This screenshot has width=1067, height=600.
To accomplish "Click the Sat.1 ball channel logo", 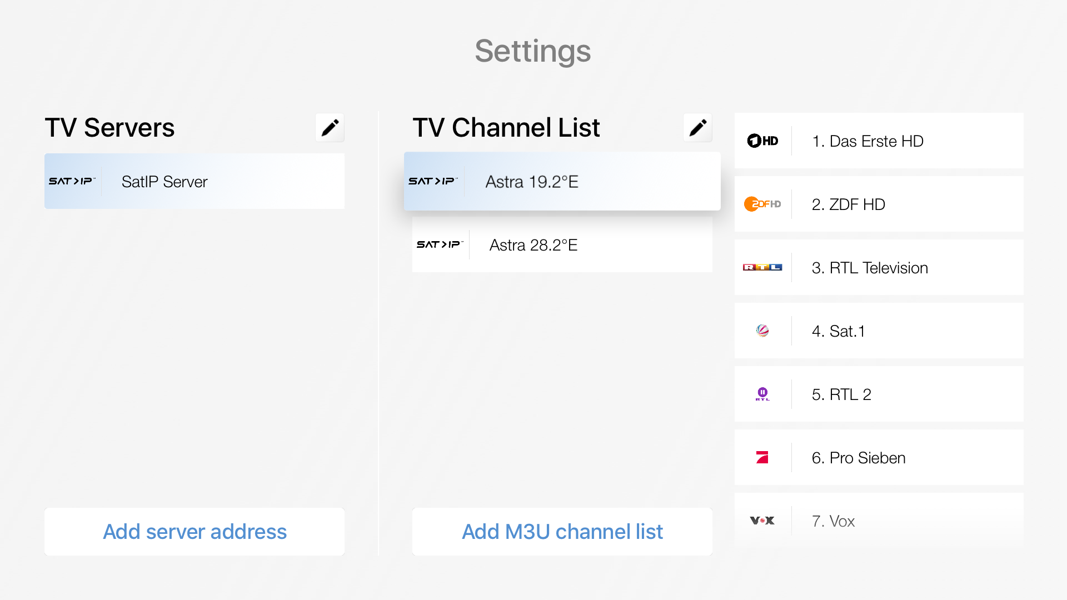I will [762, 331].
